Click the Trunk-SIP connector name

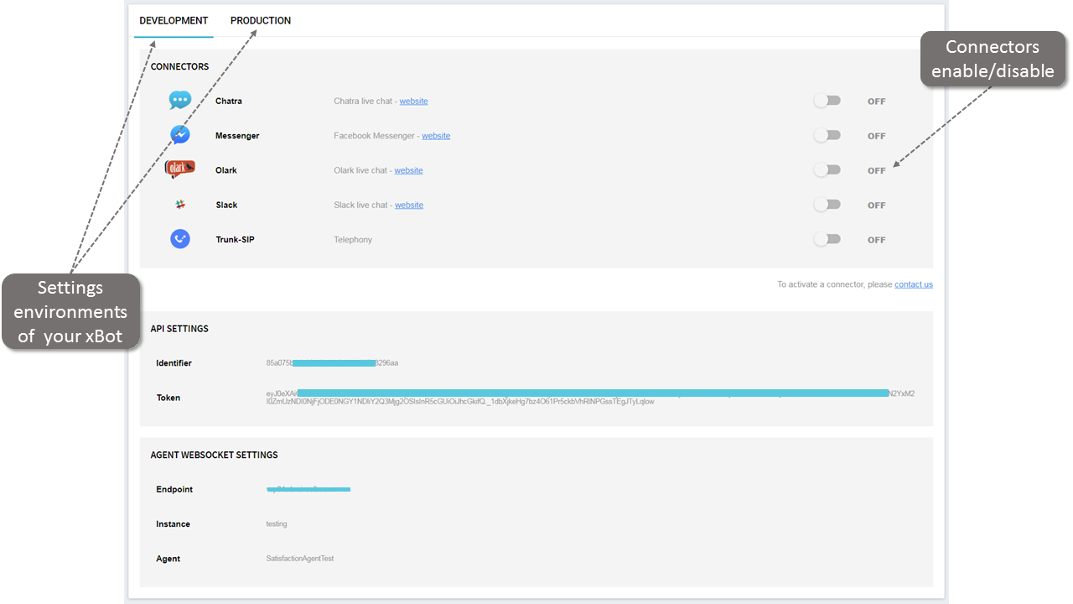235,240
